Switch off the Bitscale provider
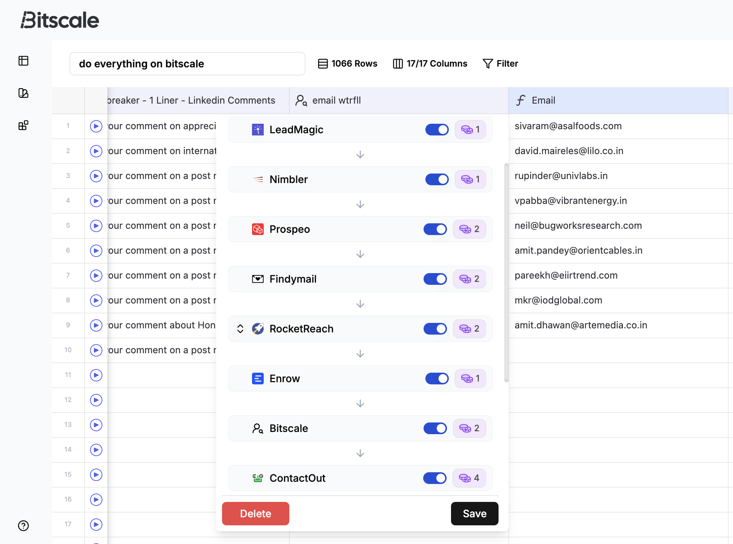This screenshot has width=733, height=544. pyautogui.click(x=435, y=428)
